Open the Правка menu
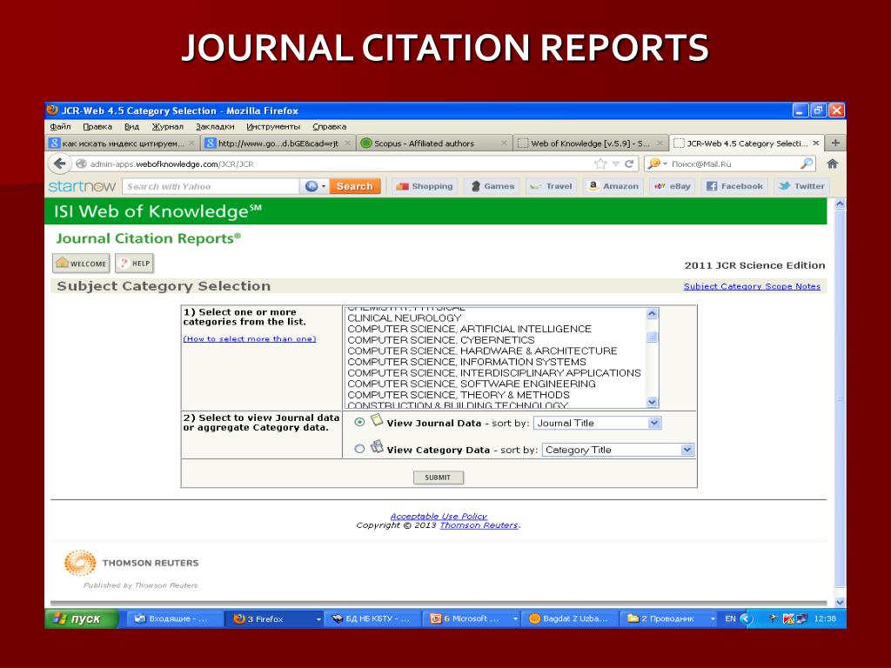891x668 pixels. pyautogui.click(x=97, y=126)
